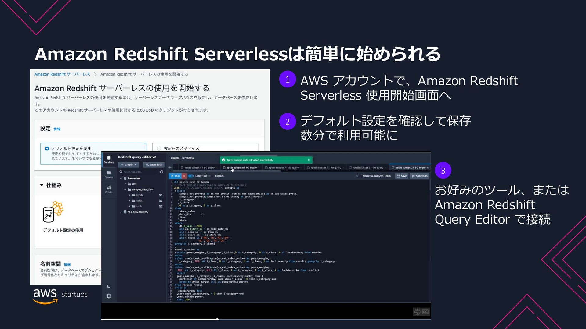Expand the ra3-prov-cluster2 node
This screenshot has width=586, height=329.
tap(121, 212)
